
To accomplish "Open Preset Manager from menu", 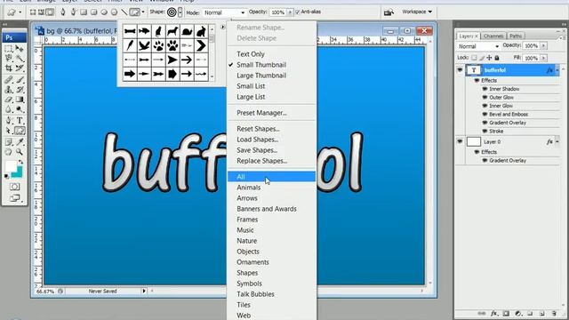I will [x=271, y=113].
